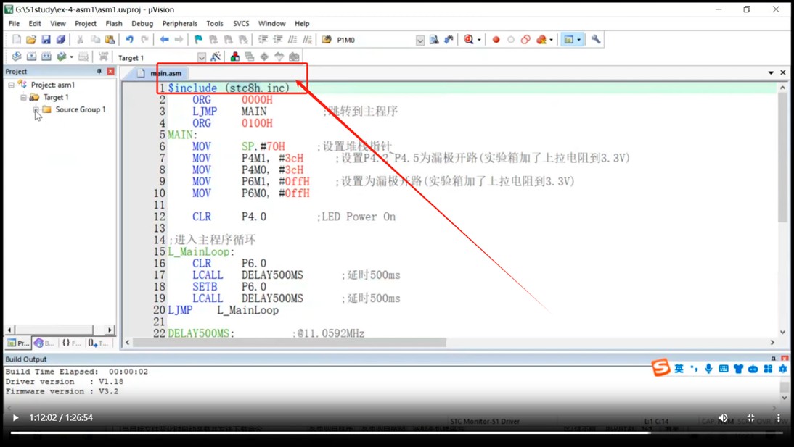
Task: Click the Cut scissors icon
Action: tap(80, 39)
